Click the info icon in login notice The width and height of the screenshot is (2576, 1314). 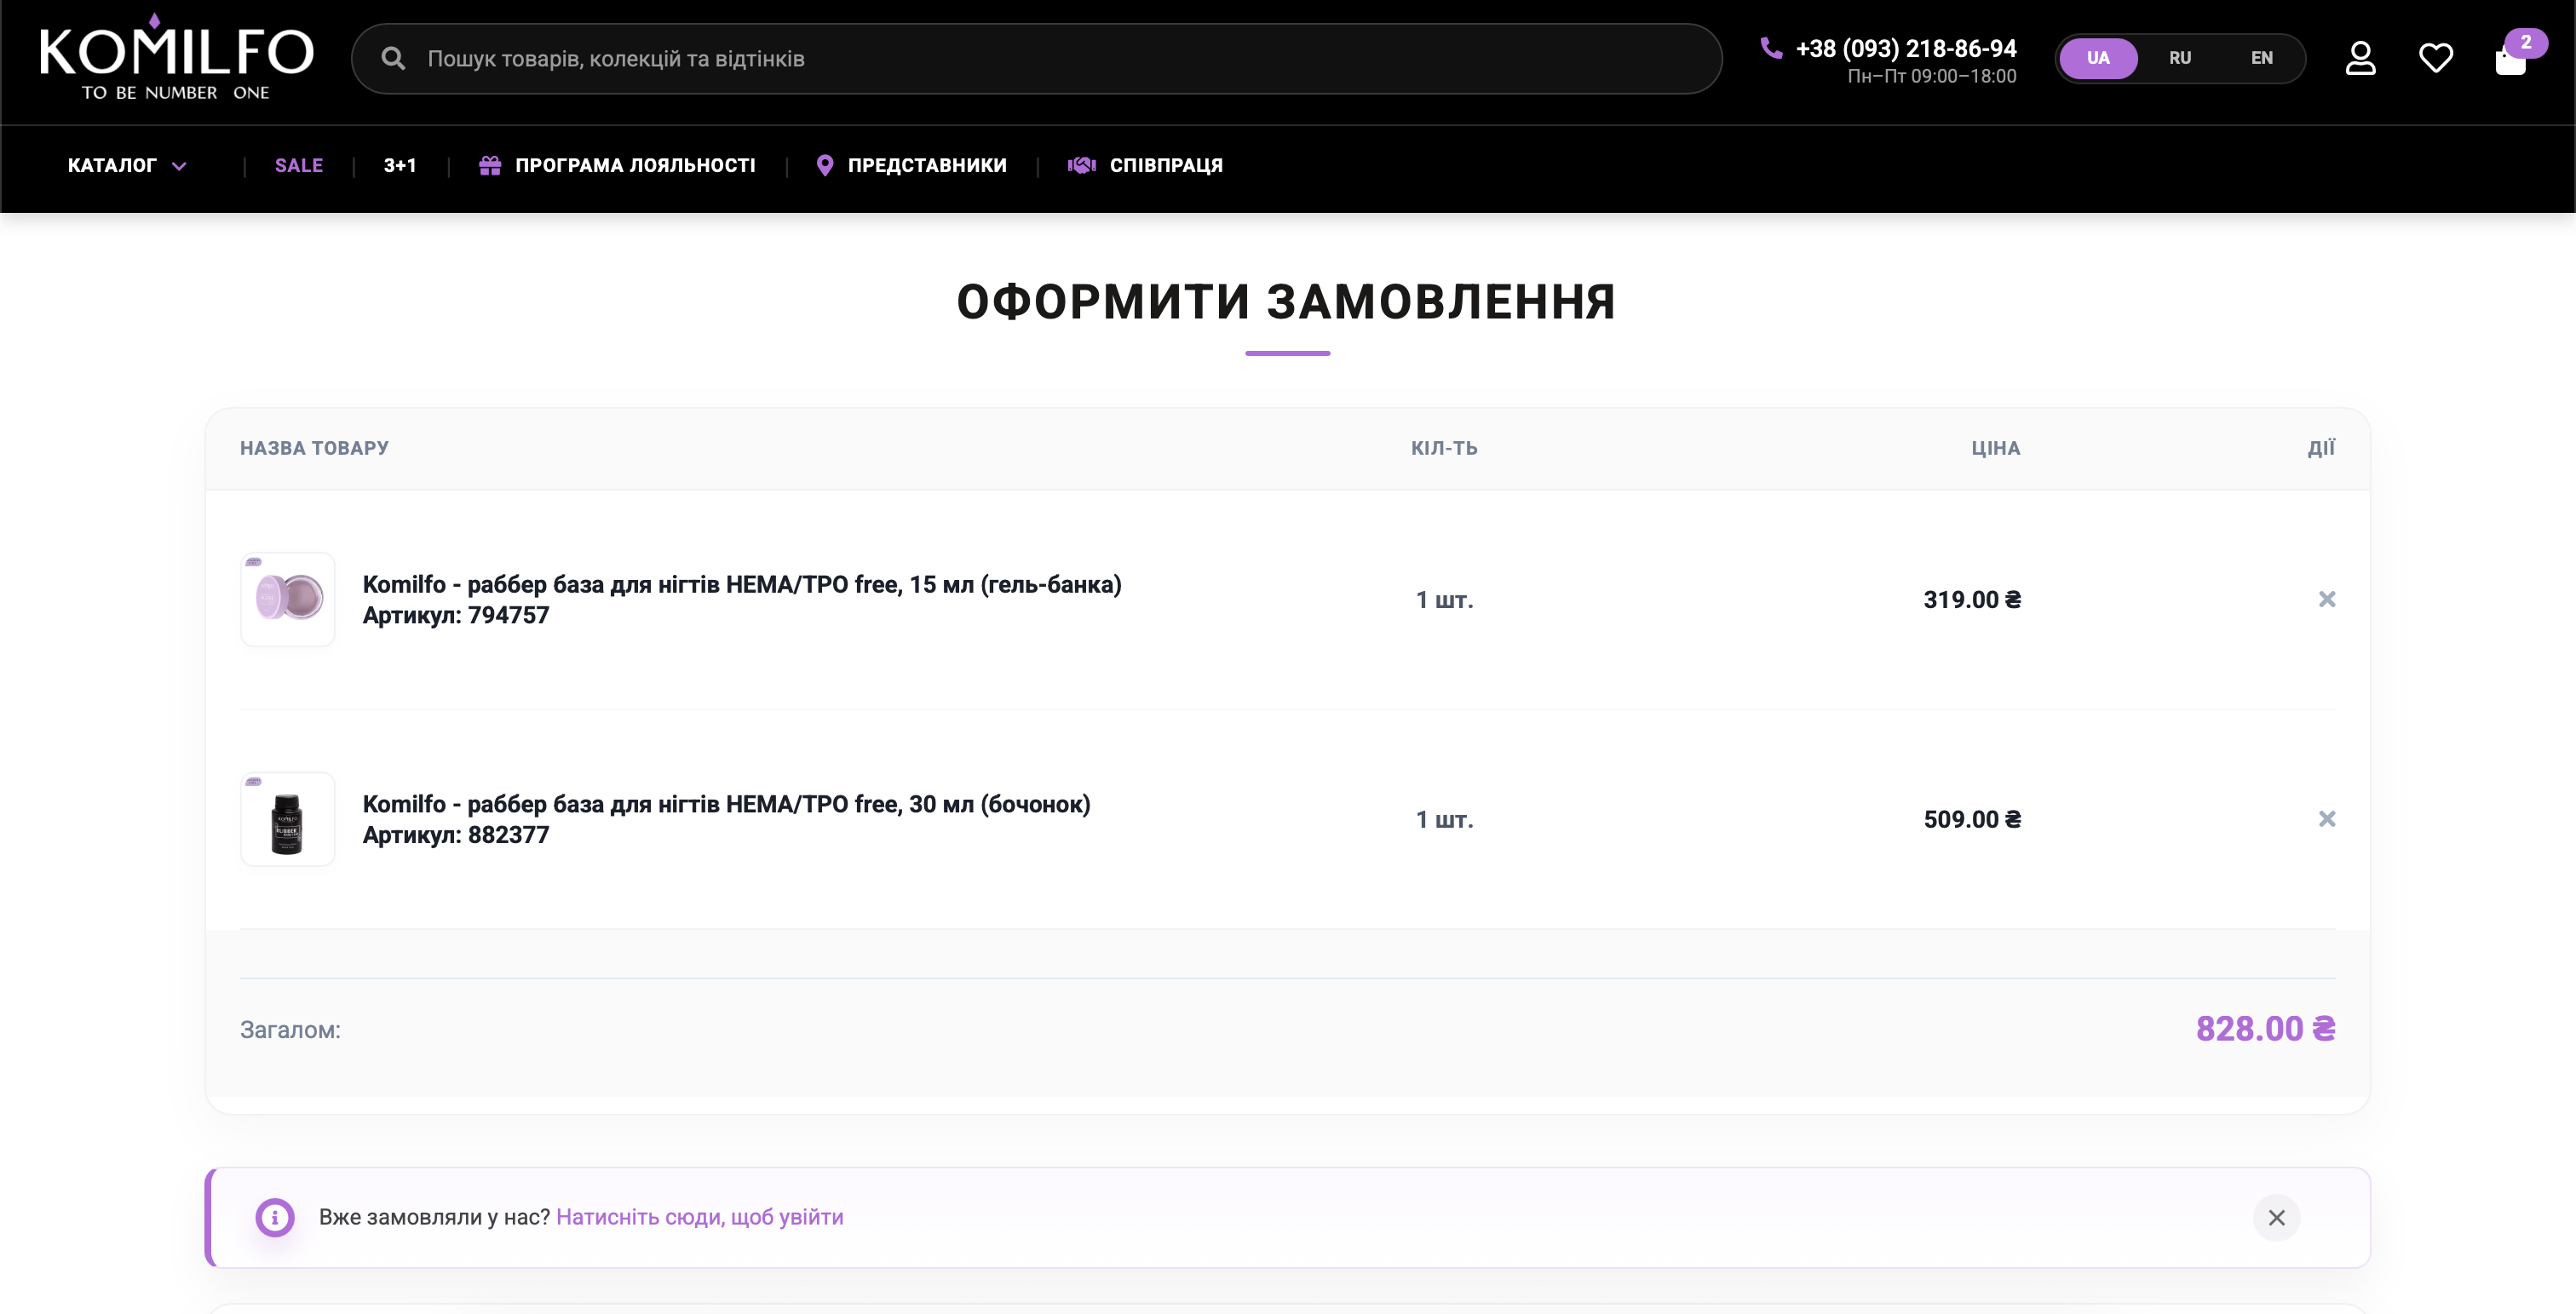pos(275,1217)
